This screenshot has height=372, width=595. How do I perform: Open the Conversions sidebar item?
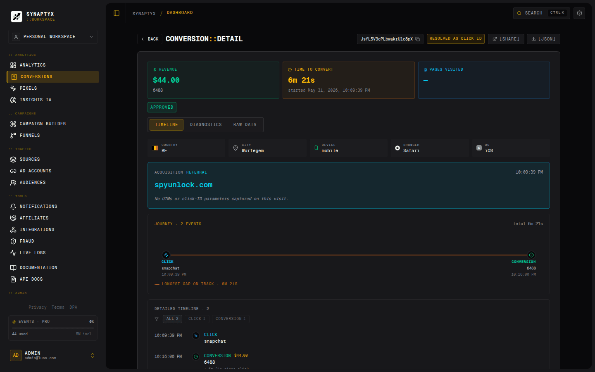click(x=53, y=77)
